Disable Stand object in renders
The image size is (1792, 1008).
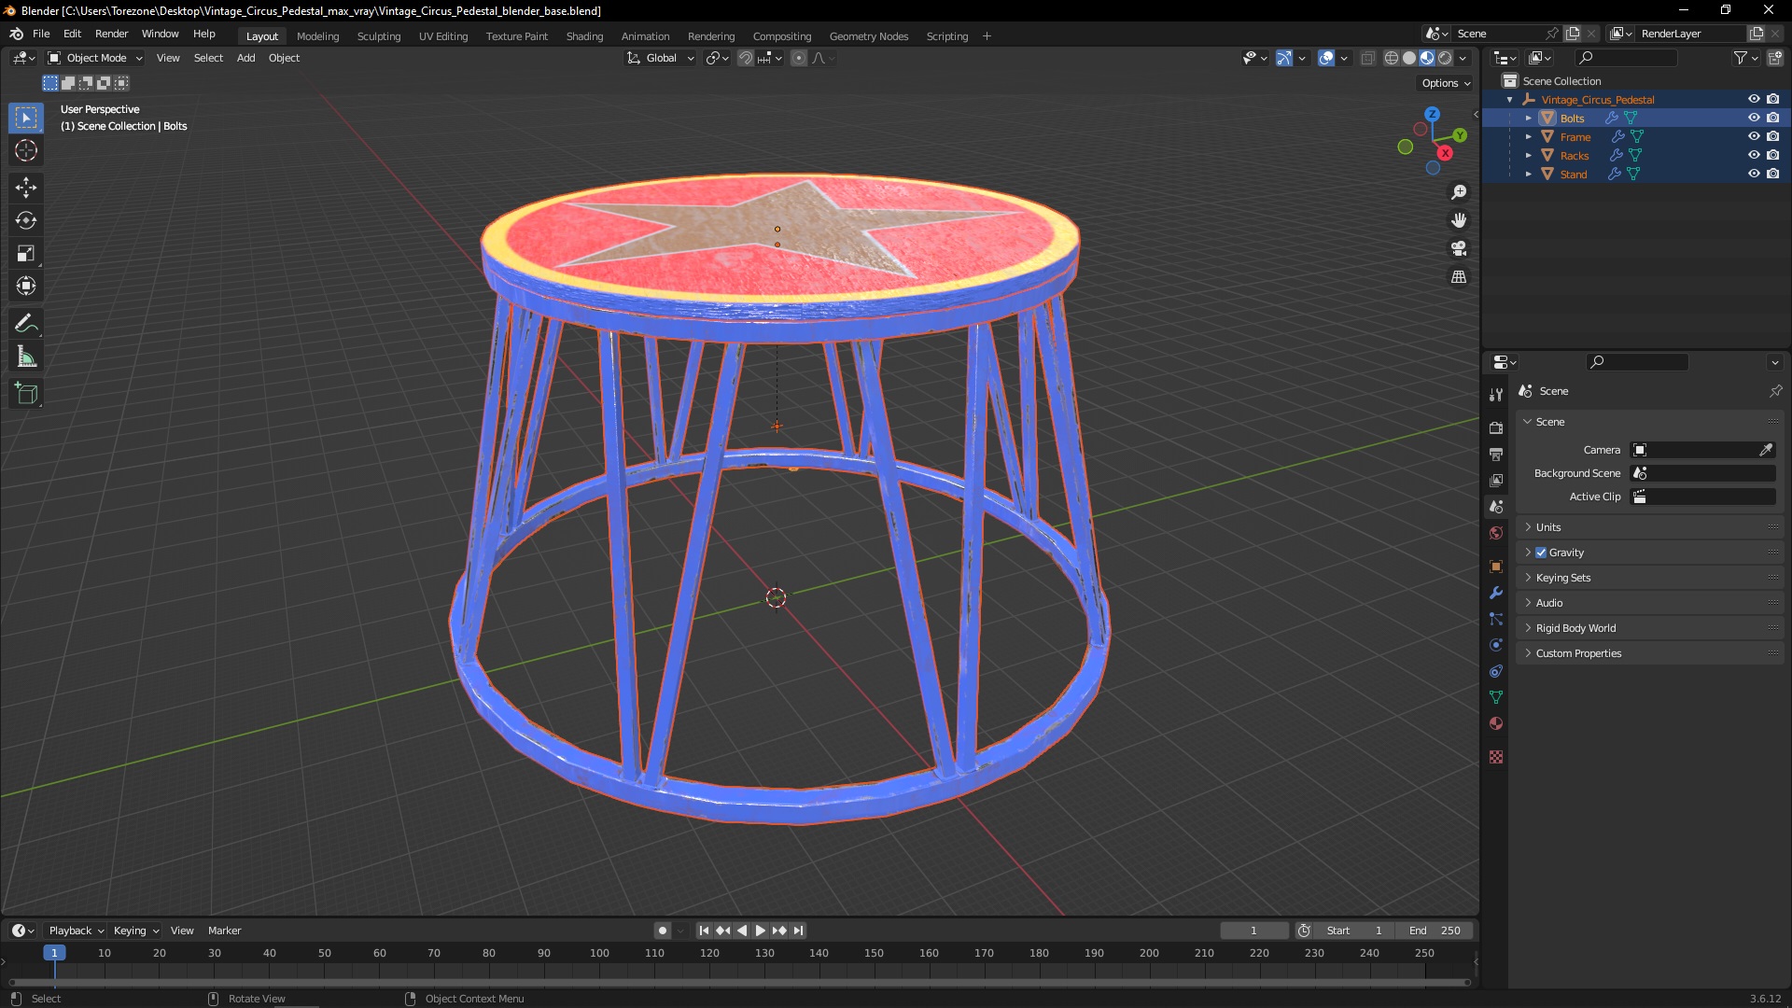[1772, 175]
